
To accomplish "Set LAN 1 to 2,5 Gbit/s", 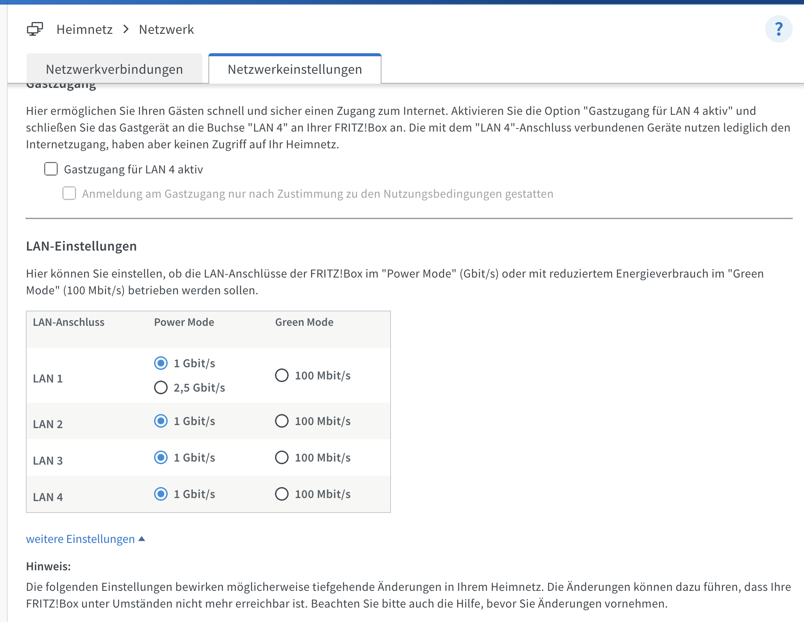I will (x=161, y=387).
